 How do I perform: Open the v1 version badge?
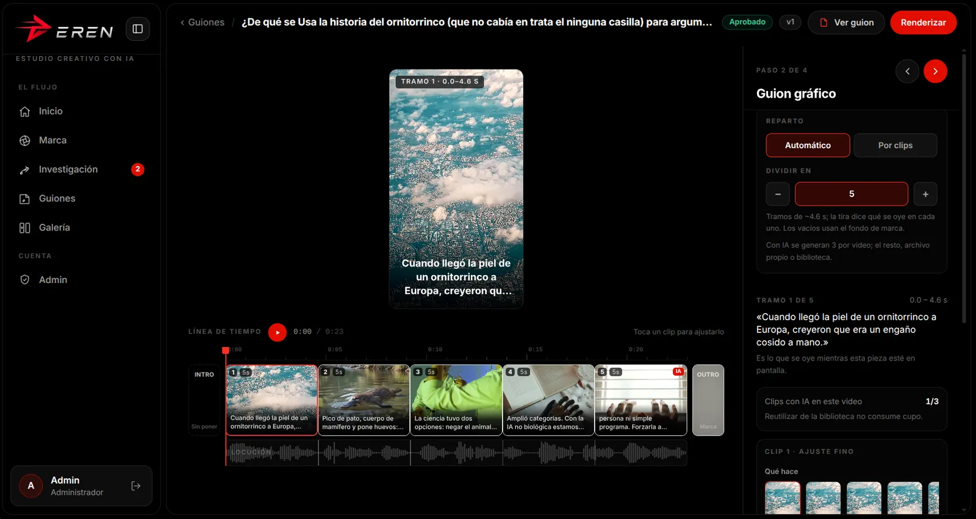coord(790,22)
